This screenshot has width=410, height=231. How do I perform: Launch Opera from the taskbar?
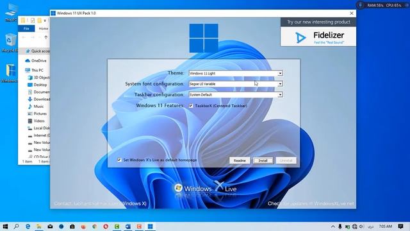coord(106,227)
